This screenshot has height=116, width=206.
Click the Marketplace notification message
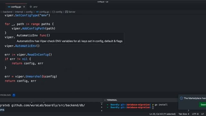(195, 98)
